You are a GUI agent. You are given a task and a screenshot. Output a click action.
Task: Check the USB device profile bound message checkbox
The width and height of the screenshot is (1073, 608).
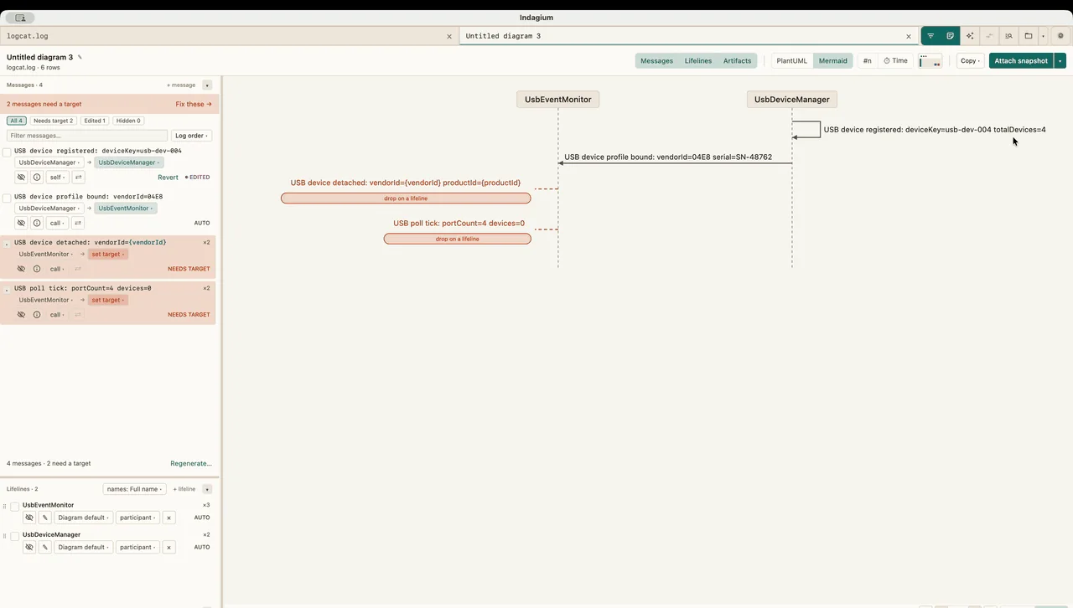click(x=7, y=198)
